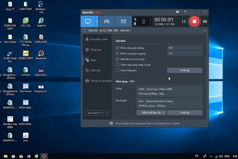Open DANH GIA 14001 folder icon
This screenshot has width=238, height=159.
point(10,24)
